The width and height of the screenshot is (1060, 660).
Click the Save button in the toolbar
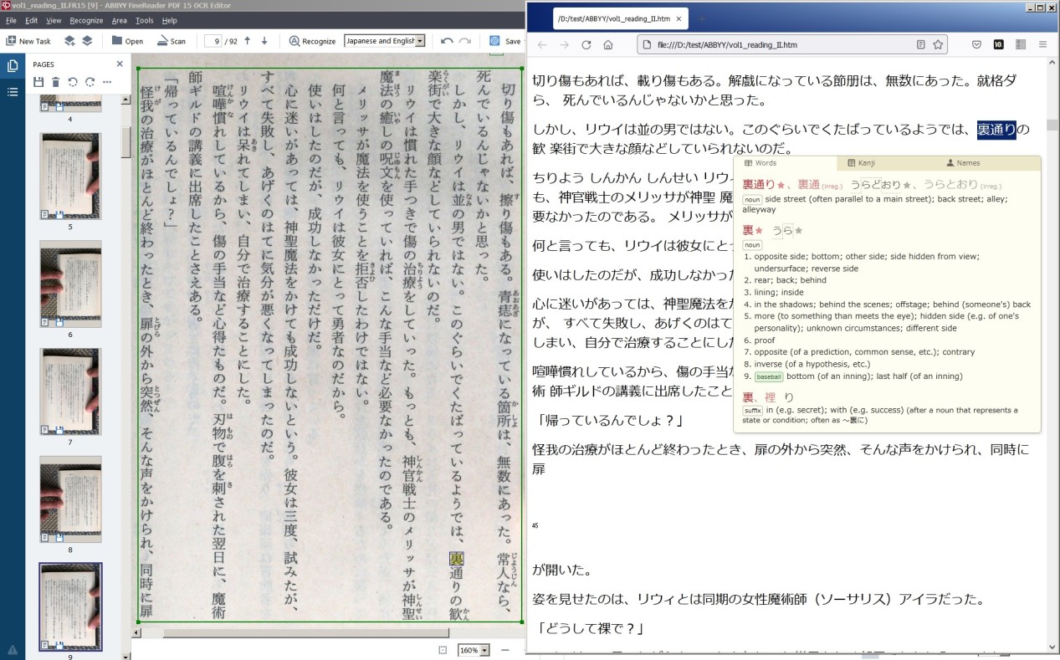[x=504, y=41]
